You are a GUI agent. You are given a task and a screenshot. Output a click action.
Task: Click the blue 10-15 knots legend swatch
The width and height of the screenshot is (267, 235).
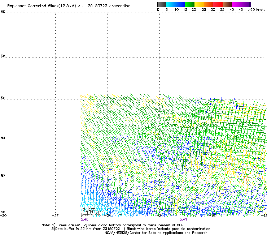pyautogui.click(x=180, y=4)
